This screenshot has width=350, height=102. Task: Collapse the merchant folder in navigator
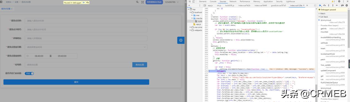coord(192,18)
